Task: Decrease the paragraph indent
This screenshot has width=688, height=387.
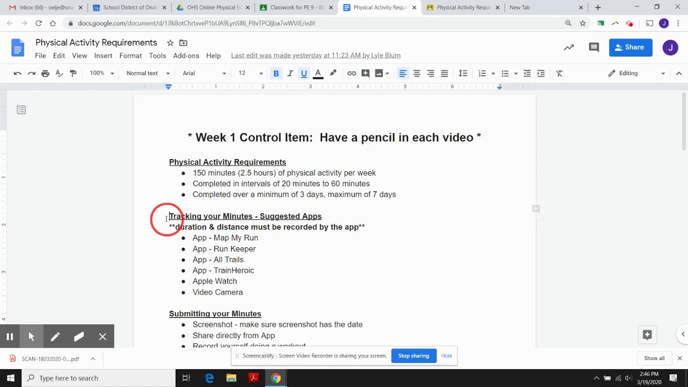Action: click(527, 73)
